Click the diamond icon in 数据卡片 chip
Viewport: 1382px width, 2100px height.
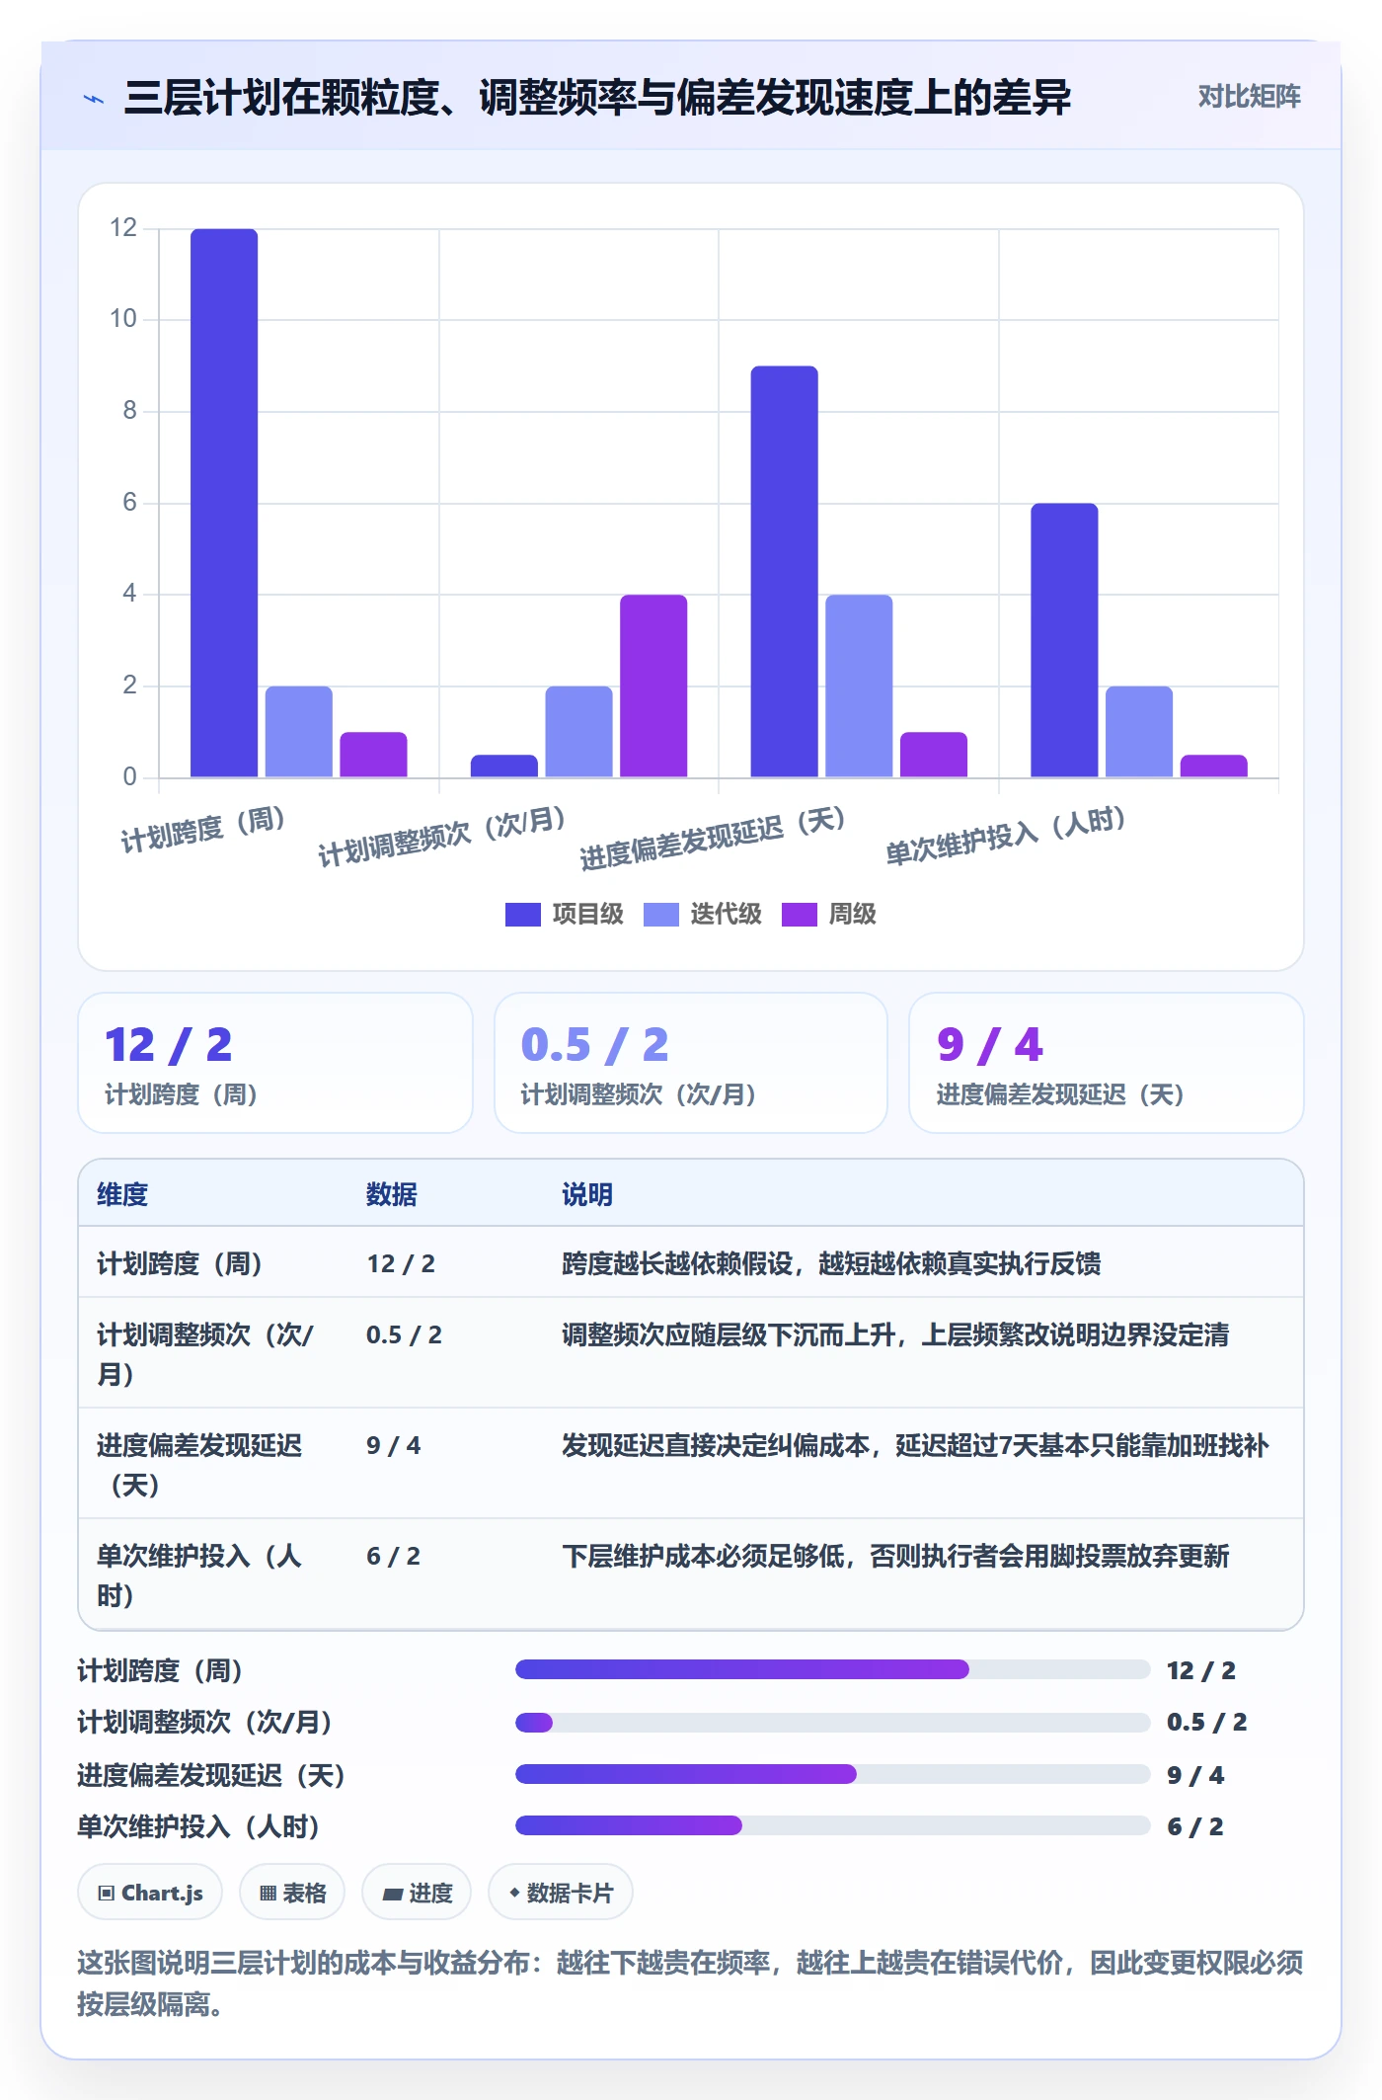(x=514, y=1893)
